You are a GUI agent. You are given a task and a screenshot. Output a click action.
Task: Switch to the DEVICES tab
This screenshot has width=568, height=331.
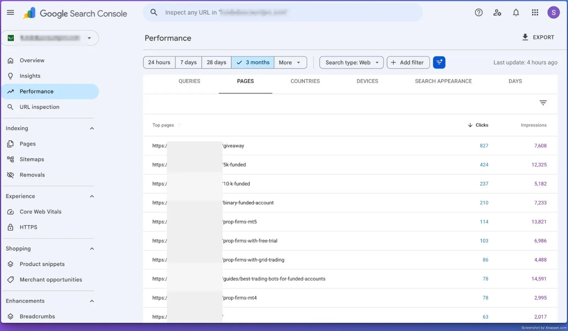click(x=367, y=81)
